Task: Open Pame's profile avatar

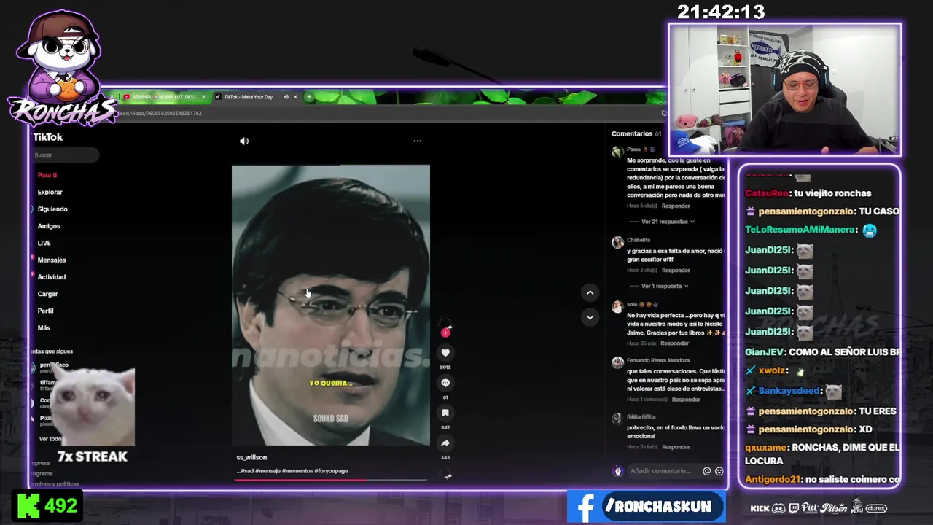Action: [617, 152]
